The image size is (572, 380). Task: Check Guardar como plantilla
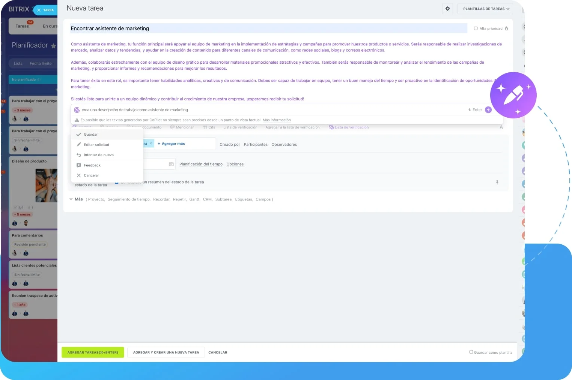(471, 352)
